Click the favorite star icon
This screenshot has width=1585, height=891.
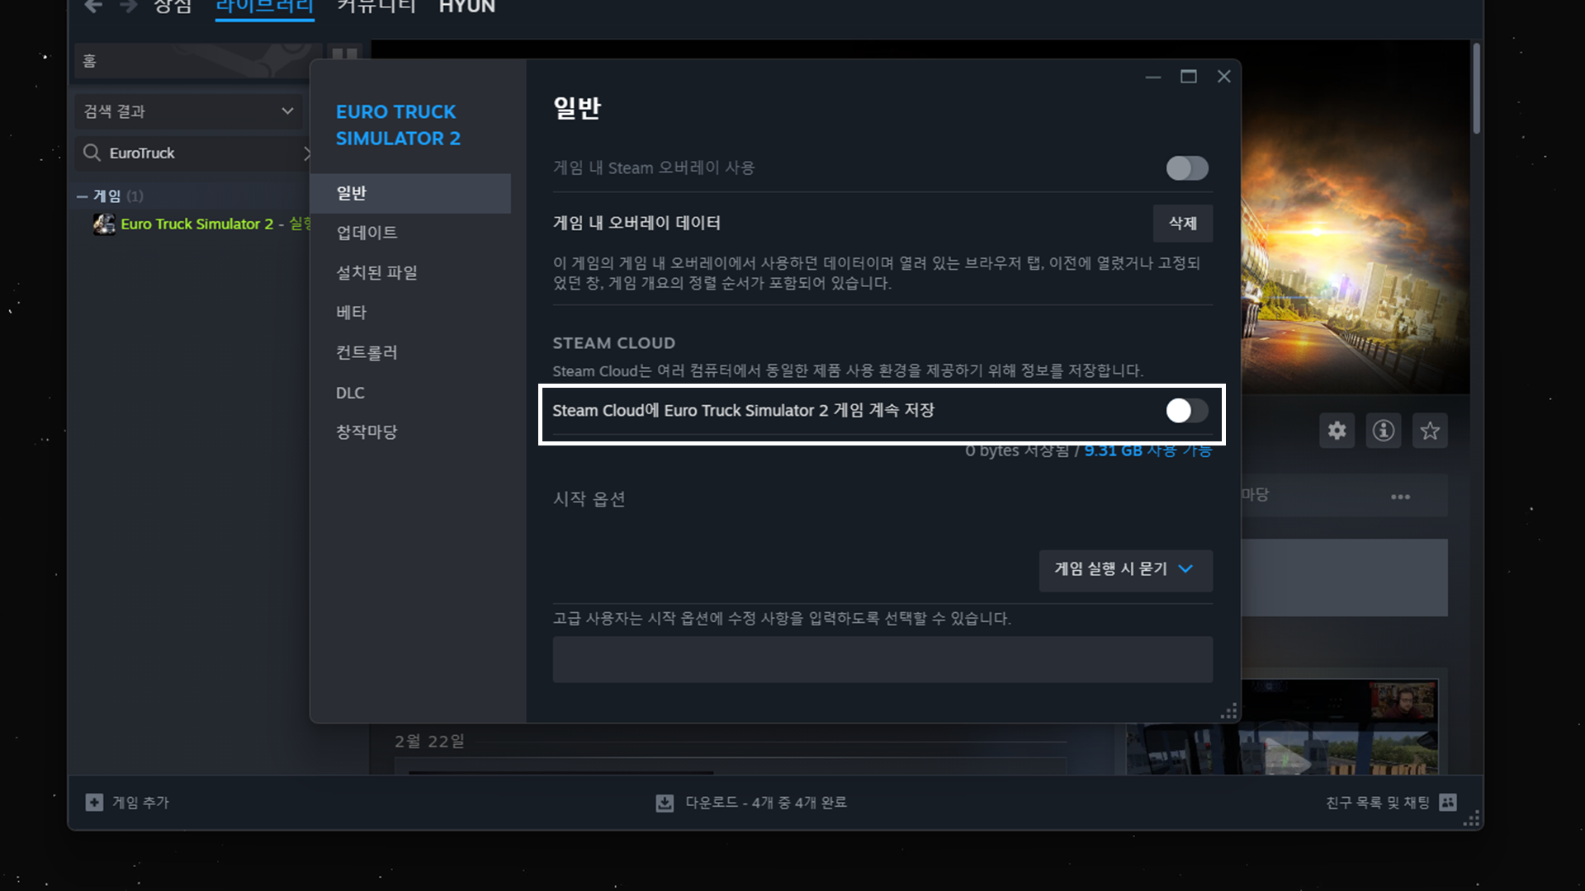tap(1430, 431)
